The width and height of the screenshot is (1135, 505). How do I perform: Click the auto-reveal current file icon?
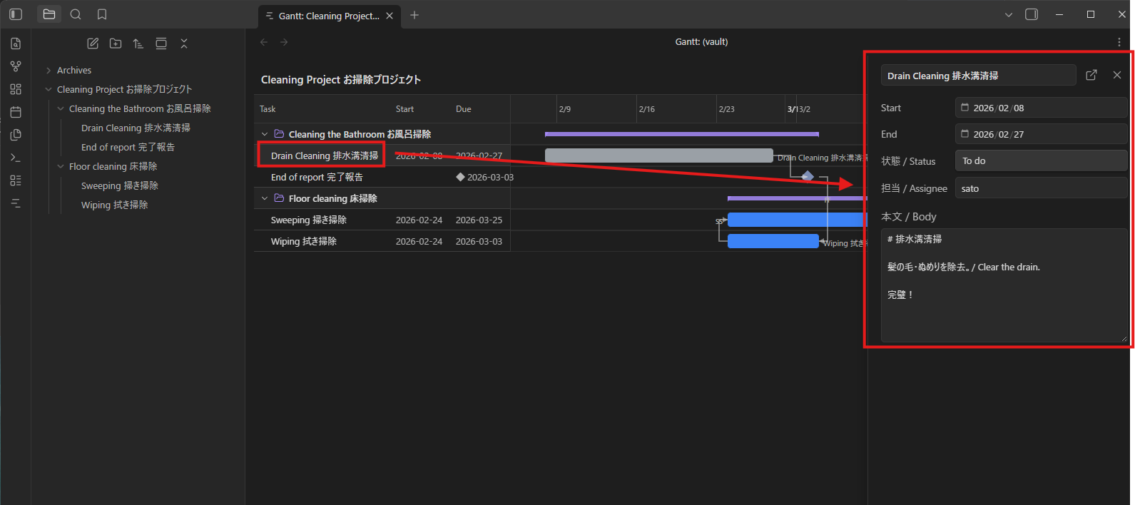pyautogui.click(x=161, y=44)
